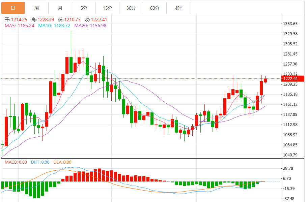Click the MACD:0.00 label
This screenshot has height=202, width=306.
coord(16,162)
